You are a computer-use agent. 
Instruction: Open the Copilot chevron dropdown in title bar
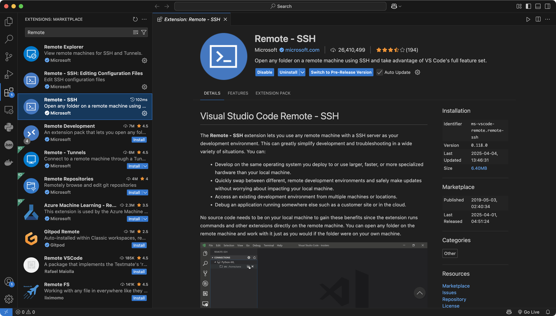pyautogui.click(x=400, y=7)
